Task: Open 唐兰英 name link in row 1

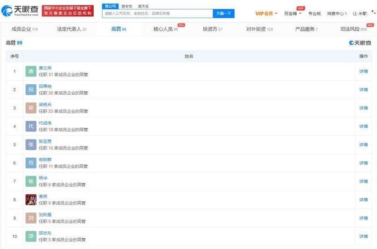Action: pos(45,68)
